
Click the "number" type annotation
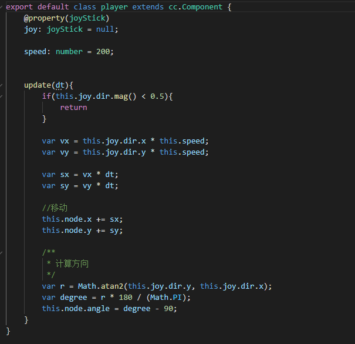coord(69,52)
